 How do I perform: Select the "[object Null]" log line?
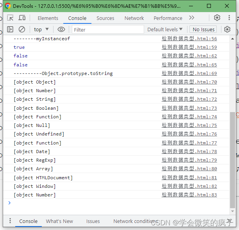(x=32, y=125)
